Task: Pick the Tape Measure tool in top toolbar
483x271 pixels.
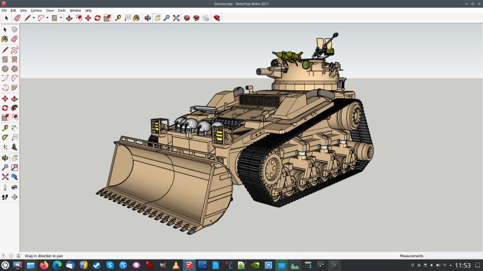Action: click(118, 18)
